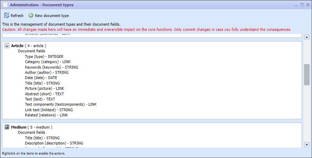Open New document type button

coord(52,16)
